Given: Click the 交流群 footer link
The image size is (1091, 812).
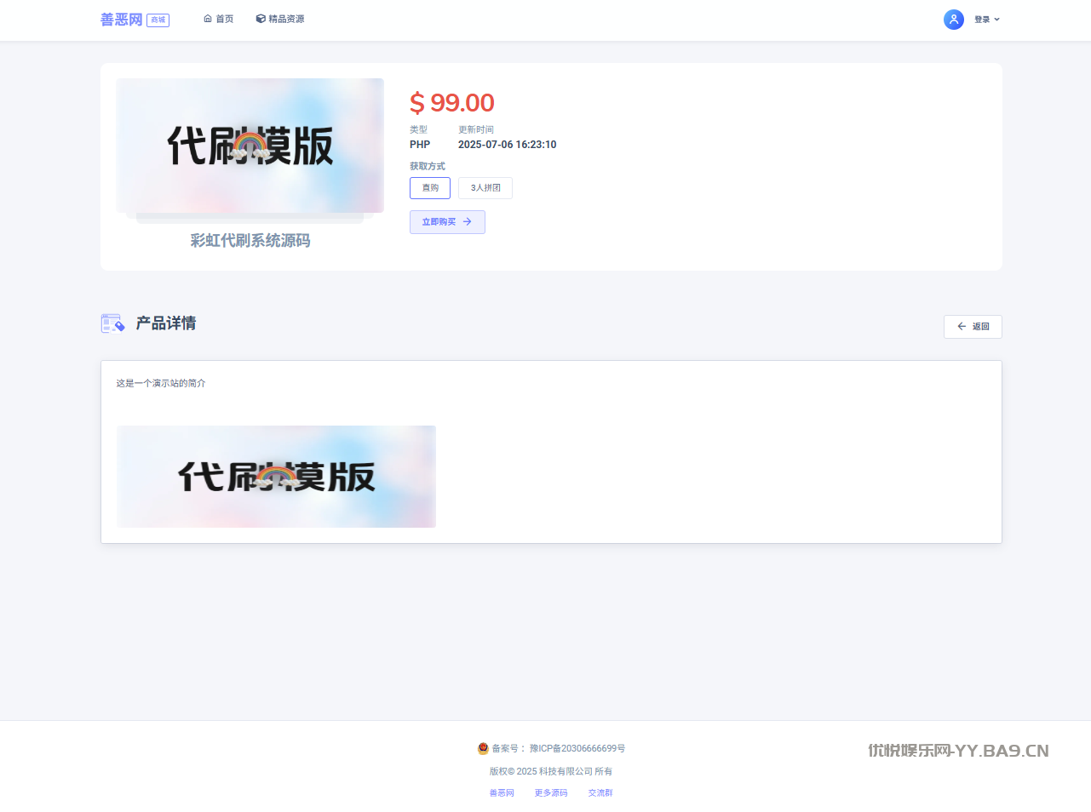Looking at the screenshot, I should [600, 793].
